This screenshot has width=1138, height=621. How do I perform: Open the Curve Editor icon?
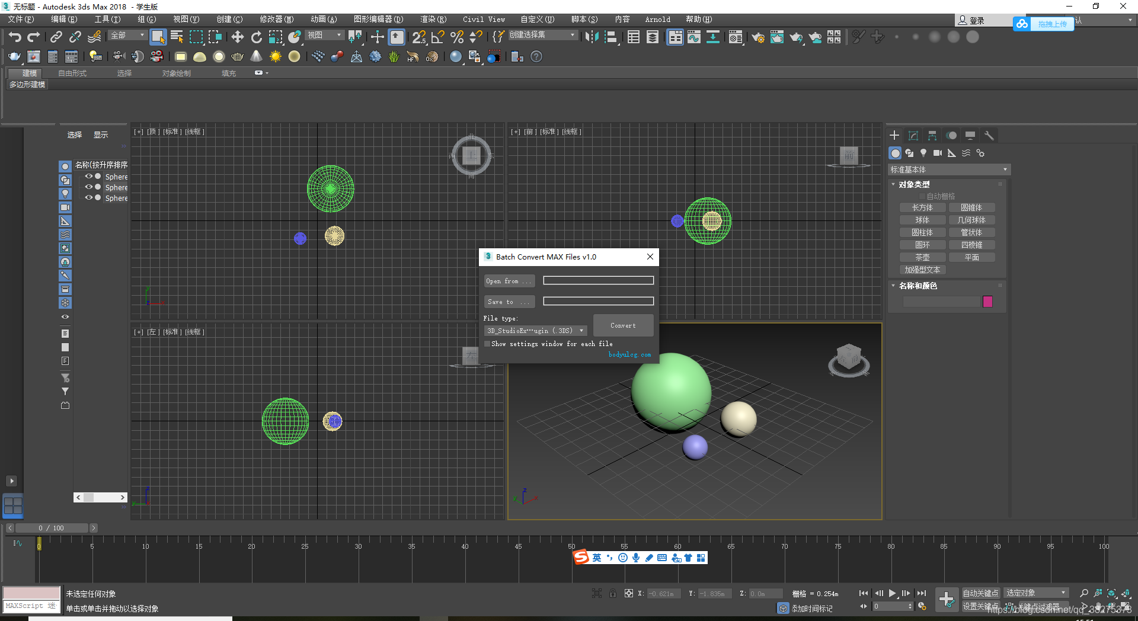tap(694, 37)
